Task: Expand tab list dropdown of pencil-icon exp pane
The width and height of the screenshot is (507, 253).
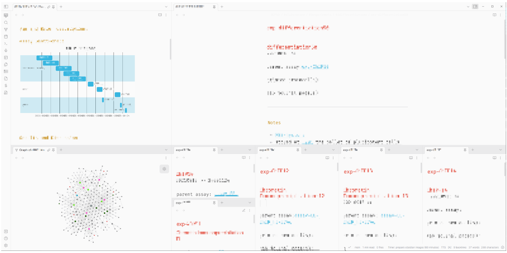Action: pyautogui.click(x=249, y=203)
